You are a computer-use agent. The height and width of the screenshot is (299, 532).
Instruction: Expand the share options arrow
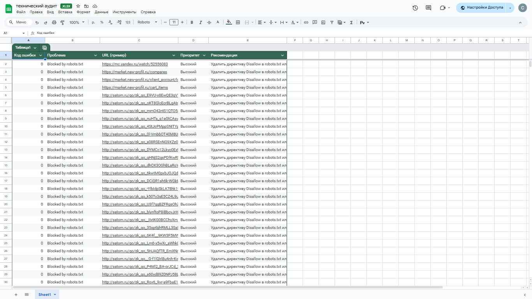[510, 8]
